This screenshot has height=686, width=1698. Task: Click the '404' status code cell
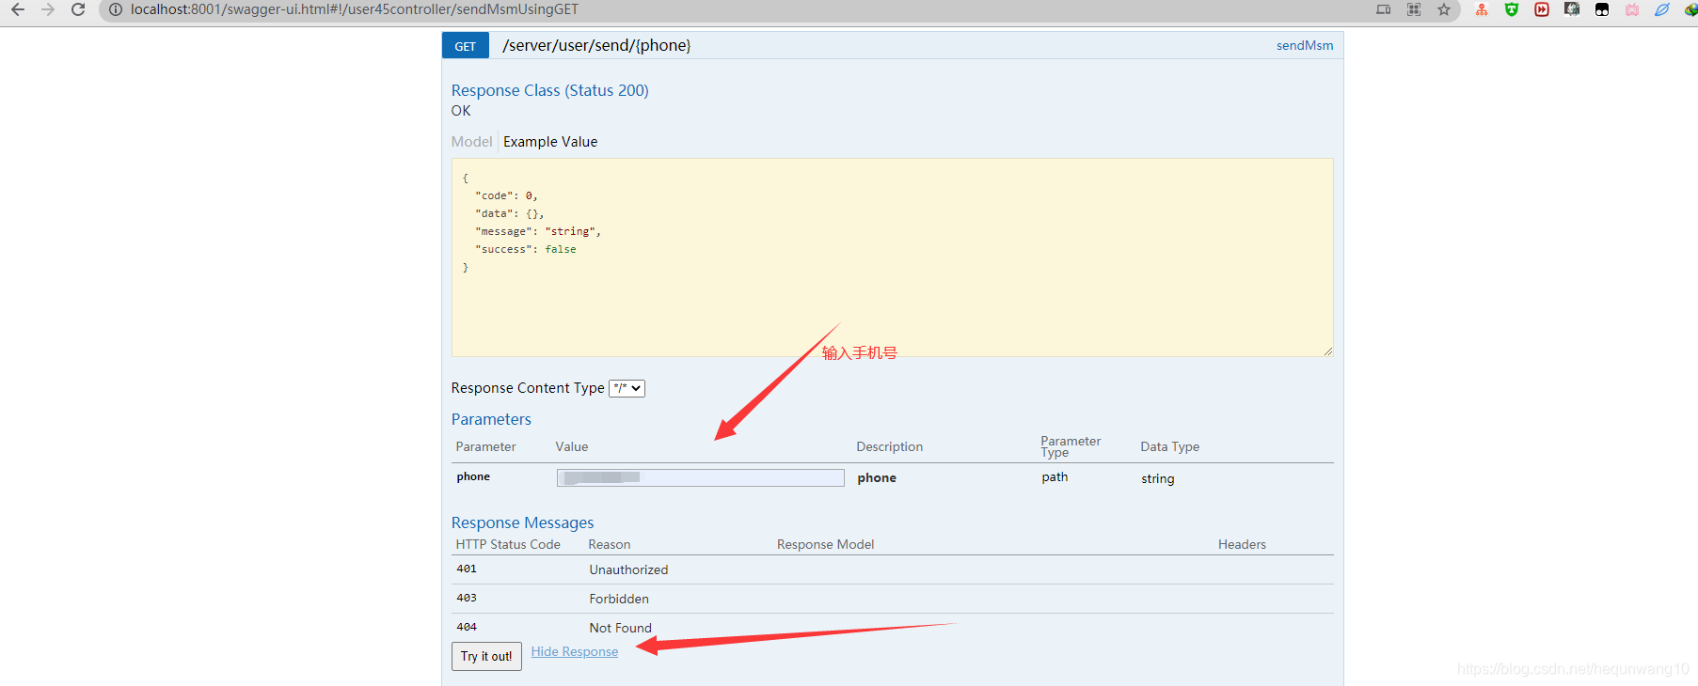click(x=467, y=627)
